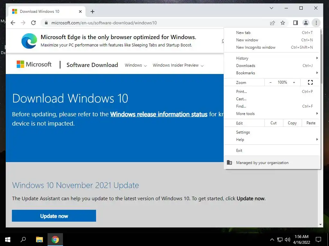Viewport: 329px width, 246px height.
Task: Click the Chrome taskbar icon
Action: pos(55,240)
